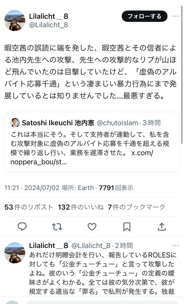This screenshot has width=184, height=304.
Task: Open the @Lilalicht_8 handle under the main name
Action: pyautogui.click(x=48, y=25)
